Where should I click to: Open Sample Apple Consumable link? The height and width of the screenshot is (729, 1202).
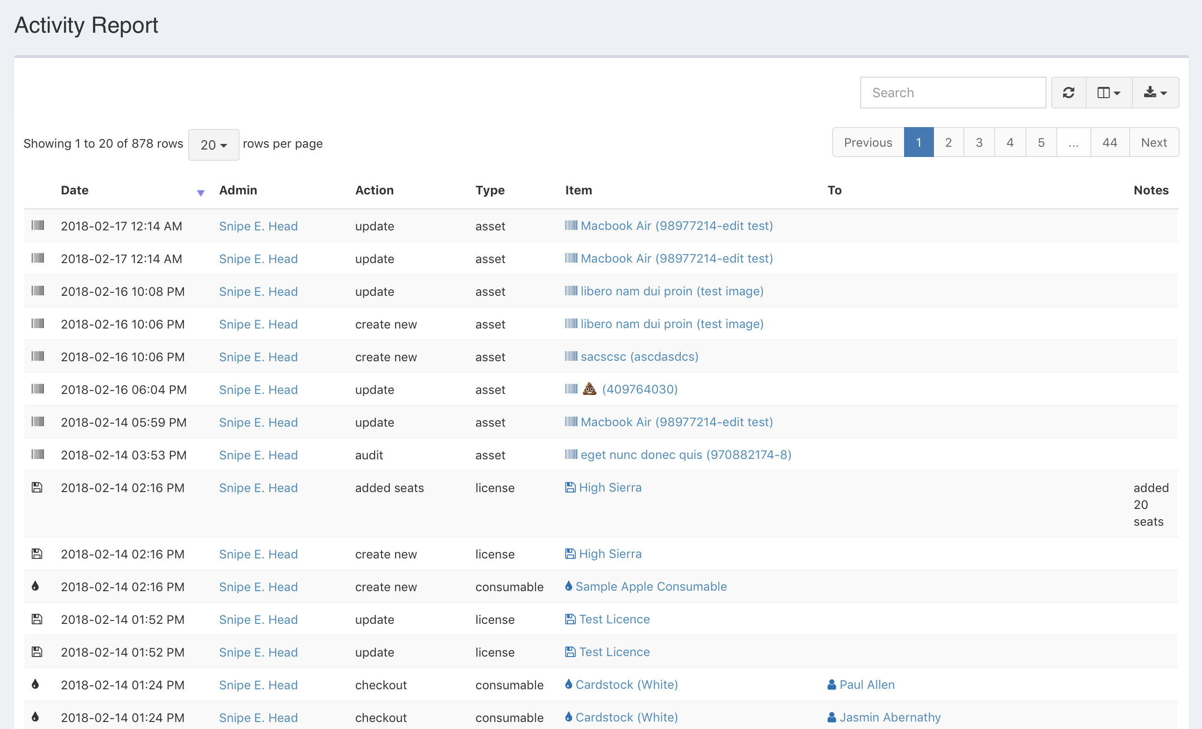[651, 586]
